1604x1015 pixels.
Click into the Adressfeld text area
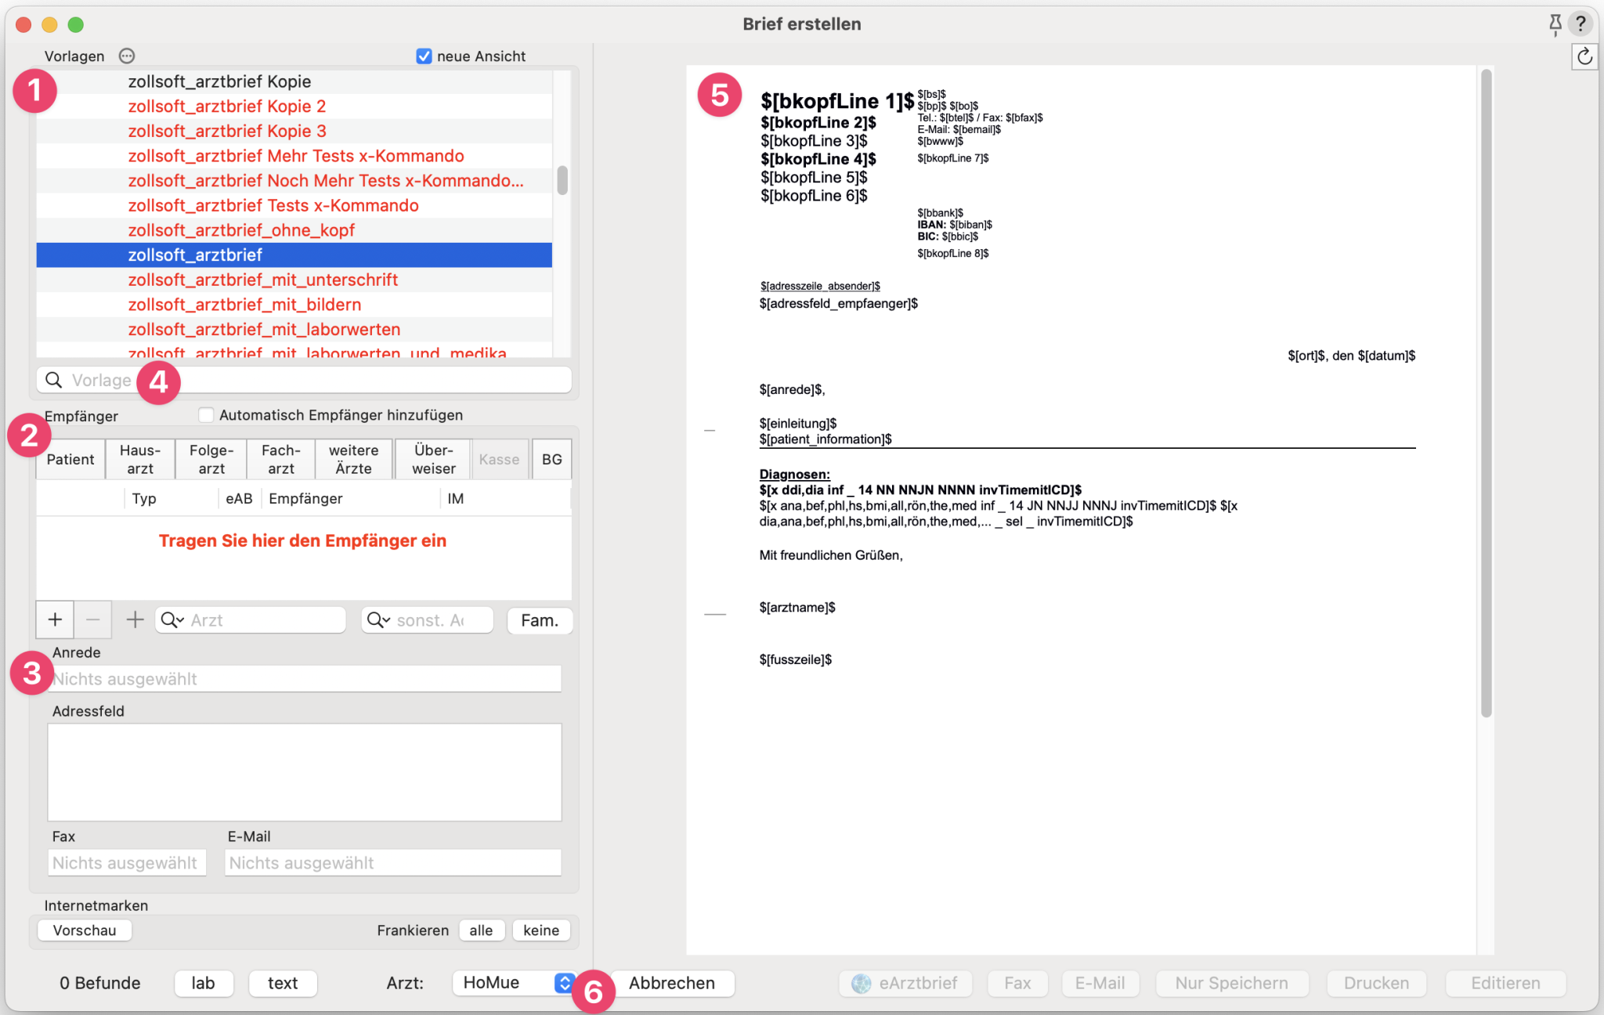tap(305, 772)
